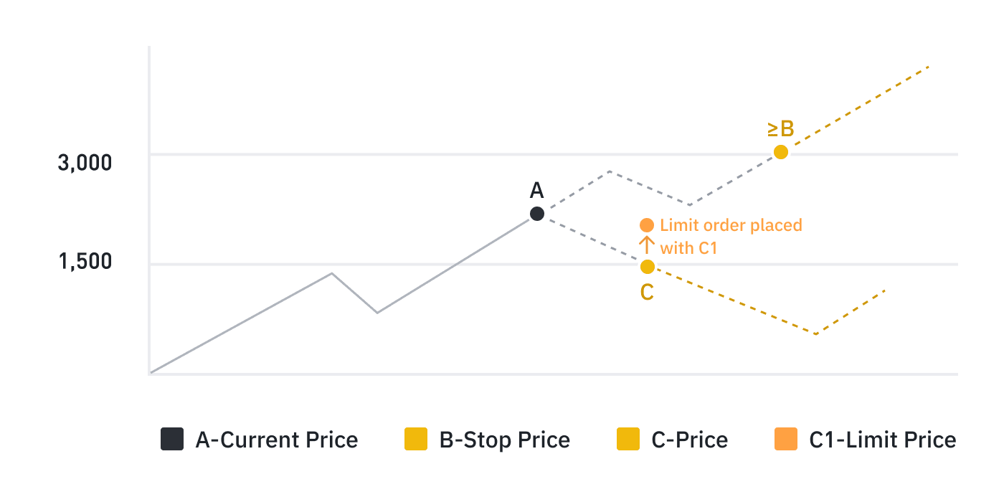Click the 'Limit order placed with C1' text

pos(730,236)
